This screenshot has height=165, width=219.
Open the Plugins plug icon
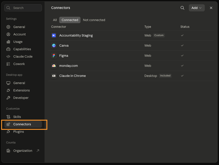8,131
